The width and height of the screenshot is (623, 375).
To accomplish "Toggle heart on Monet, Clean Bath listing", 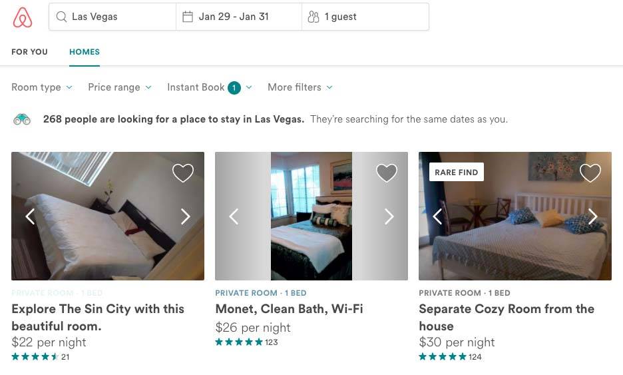I will (387, 173).
